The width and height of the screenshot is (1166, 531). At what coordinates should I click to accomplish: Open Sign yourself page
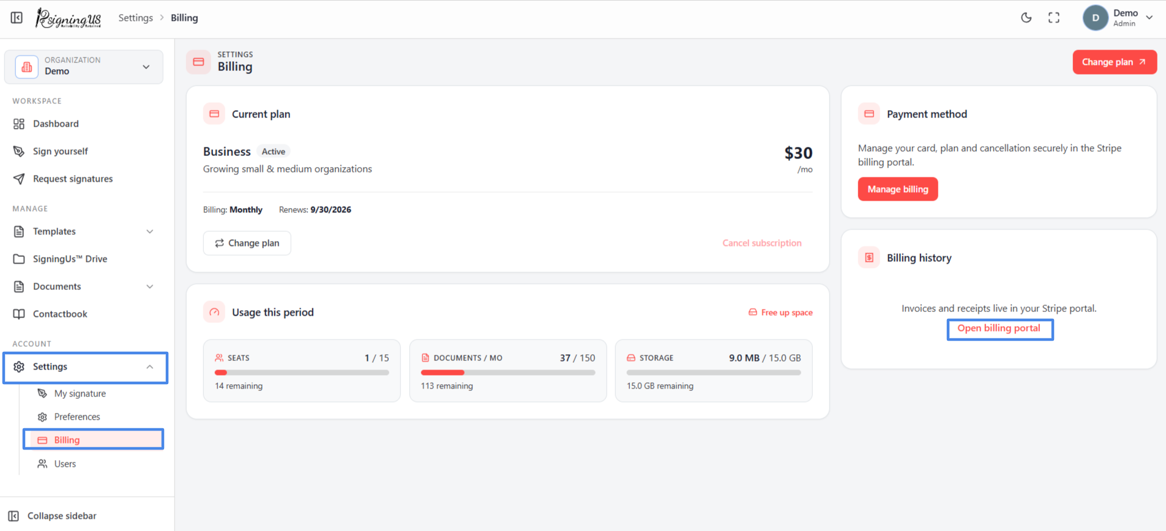point(84,151)
